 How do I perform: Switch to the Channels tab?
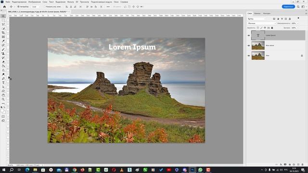(257, 13)
